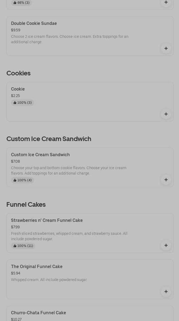Add Strawberries n' Cream Funnel Cake

tap(166, 246)
